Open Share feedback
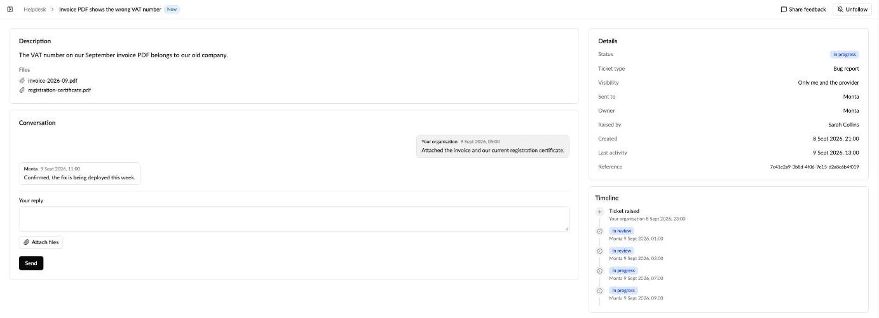This screenshot has width=879, height=318. click(x=803, y=10)
